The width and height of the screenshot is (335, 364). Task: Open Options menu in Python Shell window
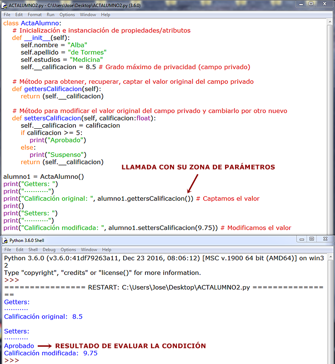tap(68, 249)
